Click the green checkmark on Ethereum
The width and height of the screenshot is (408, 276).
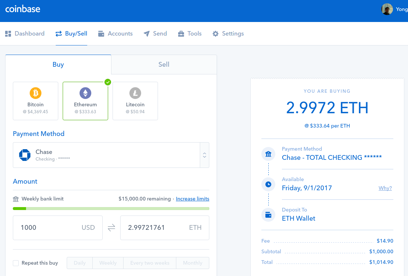[x=108, y=82]
